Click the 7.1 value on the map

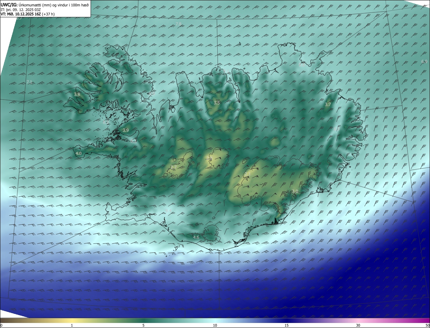pos(29,82)
